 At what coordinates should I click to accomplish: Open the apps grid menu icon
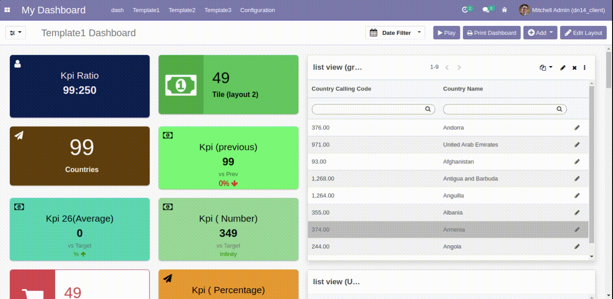(7, 10)
